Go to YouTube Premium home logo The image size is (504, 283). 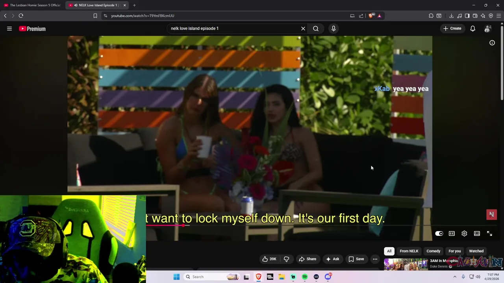(32, 28)
